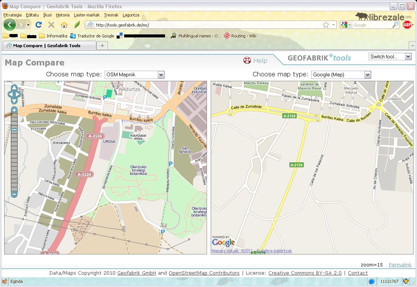Pan the OSM map up arrow
This screenshot has width=417, height=287.
coord(14,88)
